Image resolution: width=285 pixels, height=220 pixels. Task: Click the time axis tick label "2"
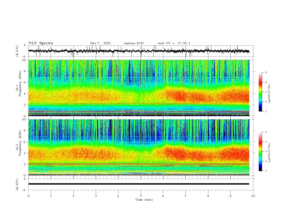click(x=73, y=196)
